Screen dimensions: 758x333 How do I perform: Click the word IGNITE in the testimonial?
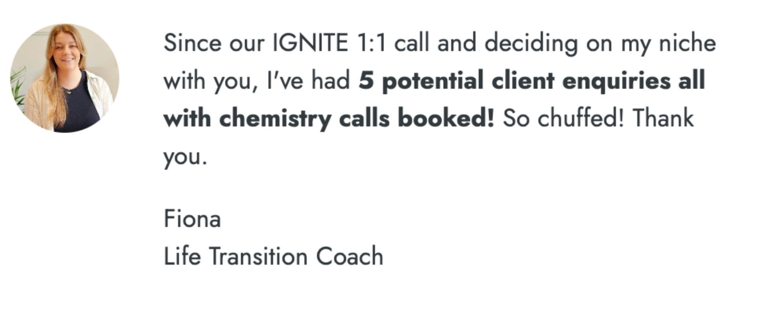[x=310, y=43]
